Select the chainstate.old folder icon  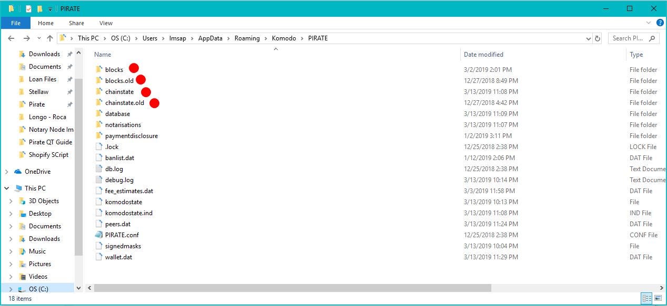point(99,102)
